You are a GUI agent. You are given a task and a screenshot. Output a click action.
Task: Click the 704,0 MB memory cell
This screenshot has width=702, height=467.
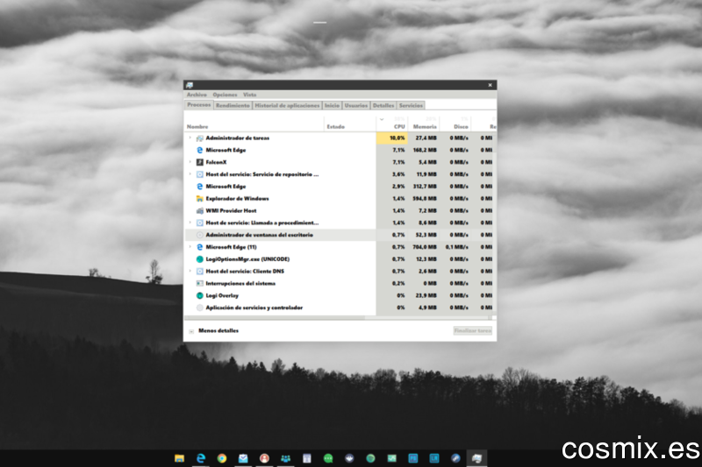pos(424,247)
